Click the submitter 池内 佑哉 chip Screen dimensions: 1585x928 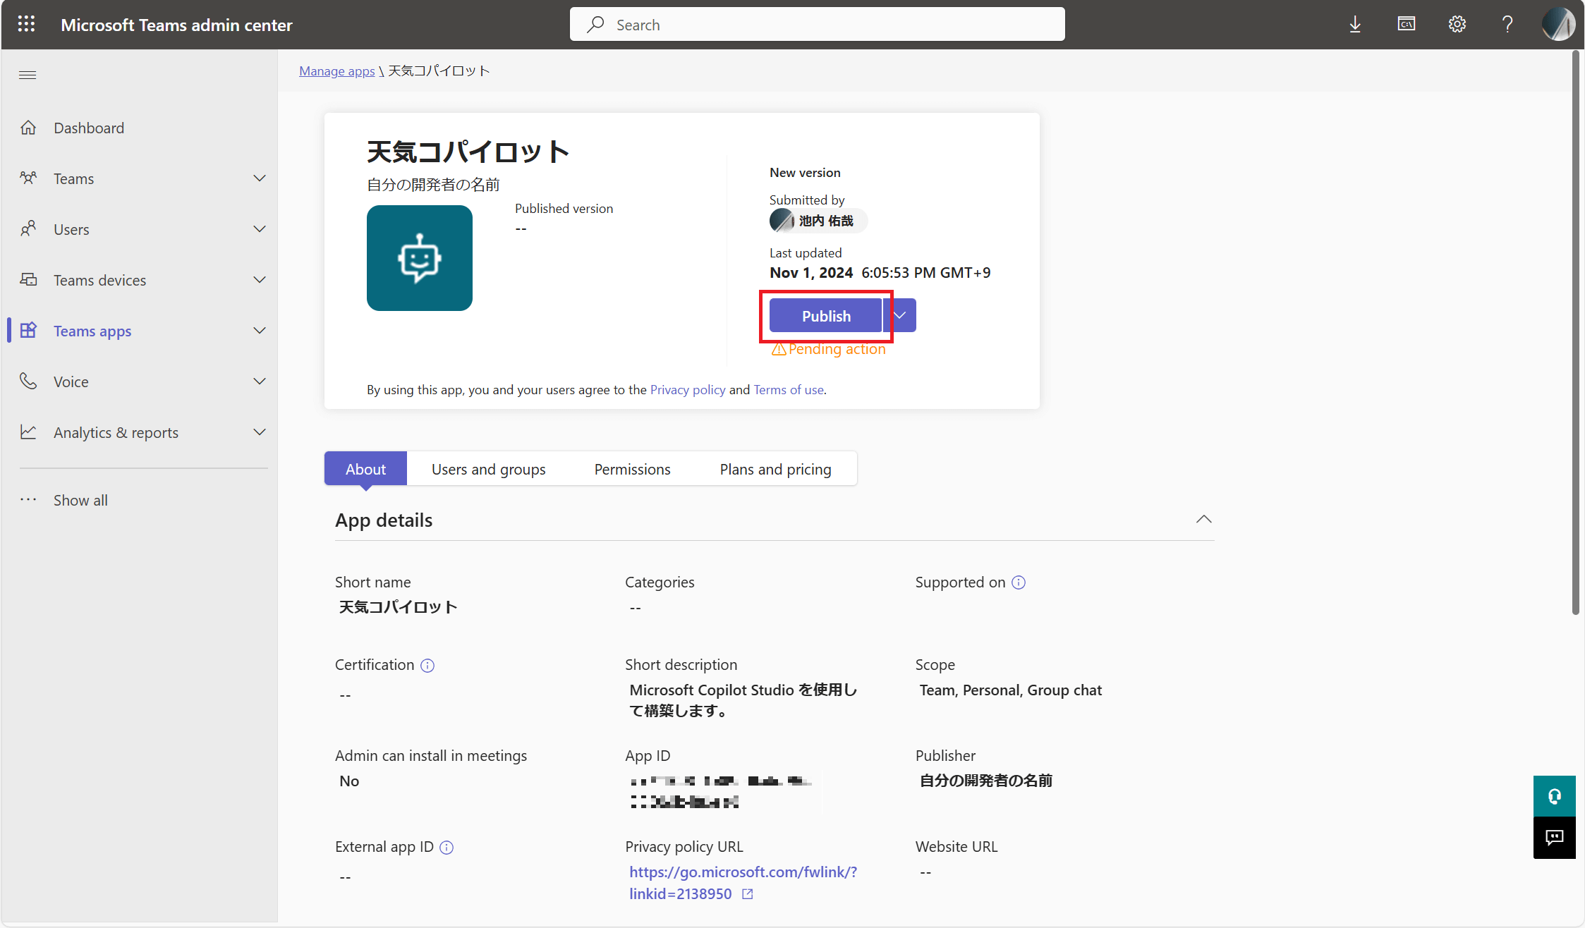(818, 221)
